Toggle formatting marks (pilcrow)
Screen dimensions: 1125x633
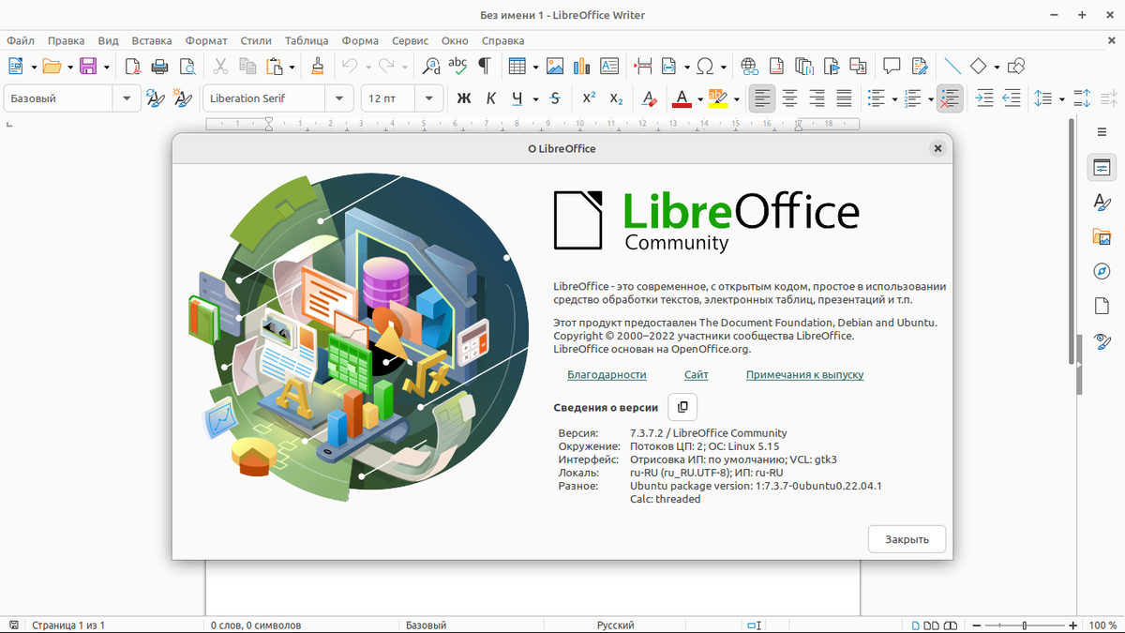point(485,67)
